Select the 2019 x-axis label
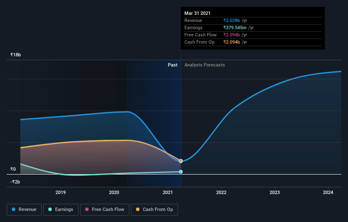This screenshot has height=222, width=348. [61, 192]
